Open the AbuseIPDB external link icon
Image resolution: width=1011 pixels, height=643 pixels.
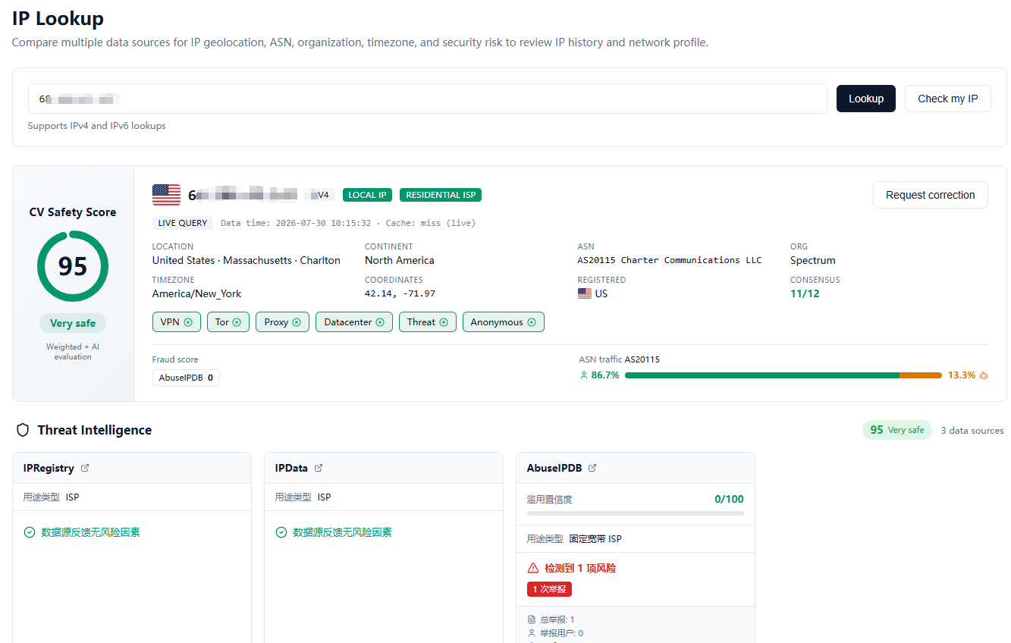[592, 468]
